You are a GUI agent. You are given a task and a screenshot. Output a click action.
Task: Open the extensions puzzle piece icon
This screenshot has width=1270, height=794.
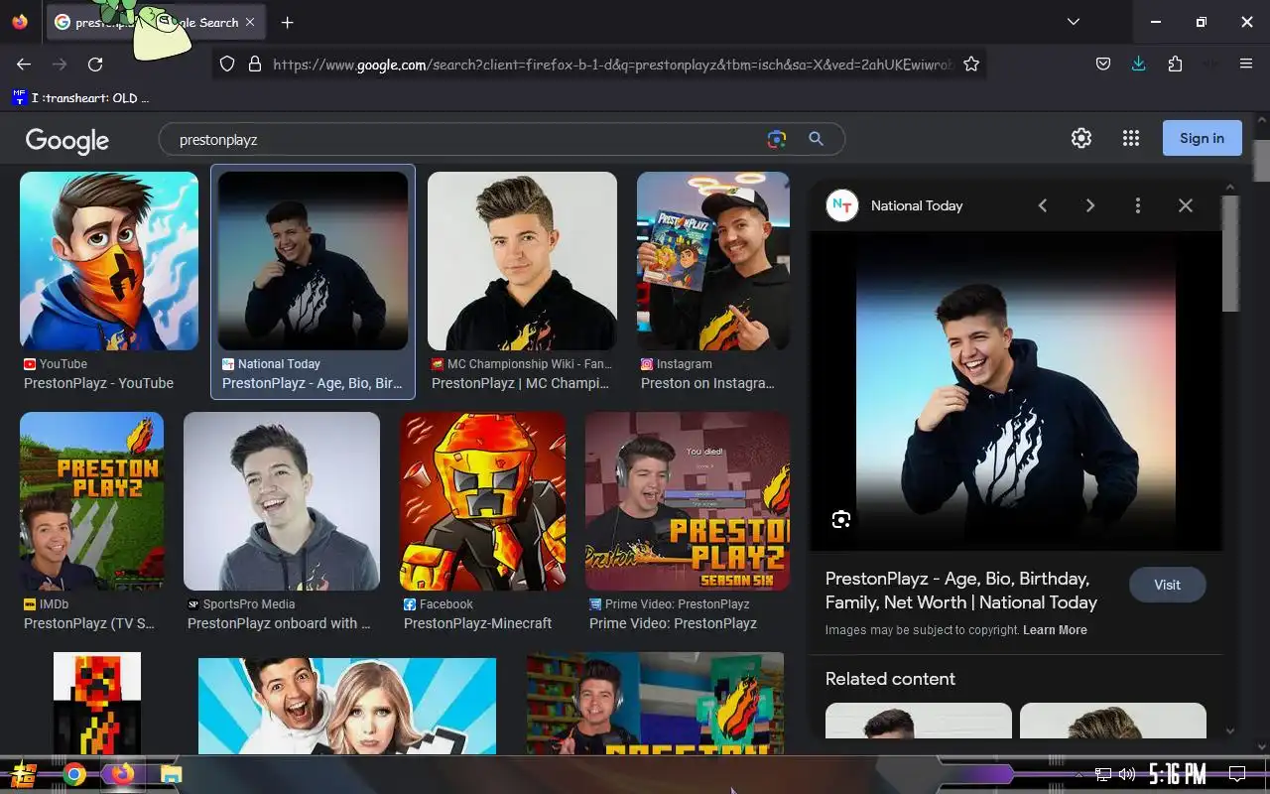(1175, 64)
